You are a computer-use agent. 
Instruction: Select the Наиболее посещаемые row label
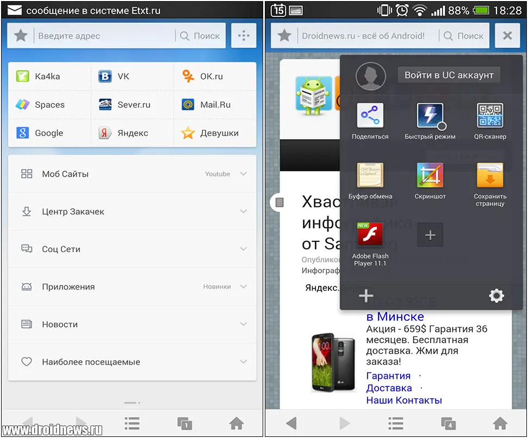coord(91,362)
